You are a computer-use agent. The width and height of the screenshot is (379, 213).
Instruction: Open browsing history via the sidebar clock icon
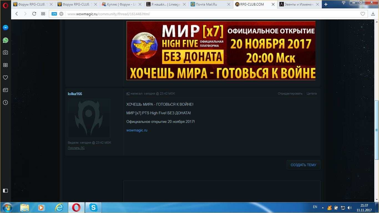pos(6,102)
